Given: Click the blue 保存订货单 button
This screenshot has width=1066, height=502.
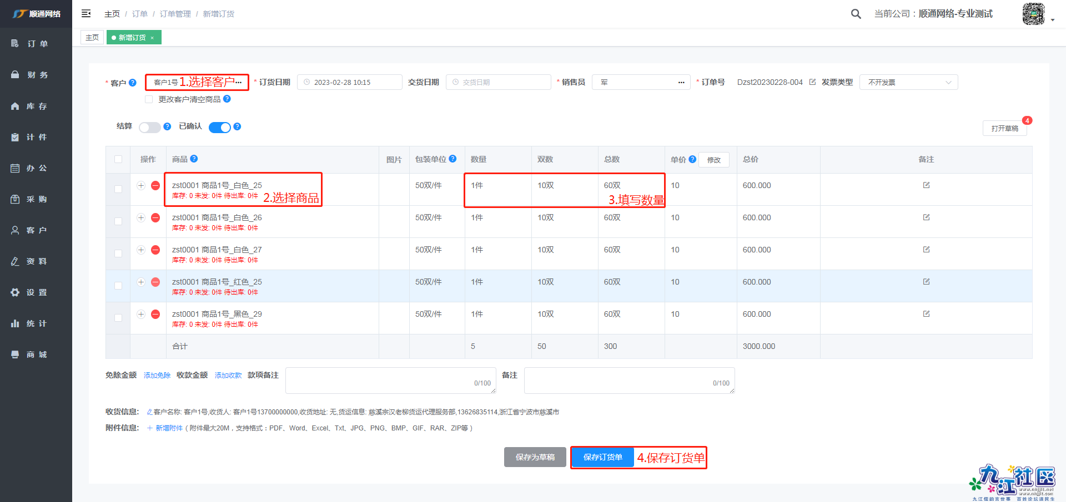Looking at the screenshot, I should point(602,457).
